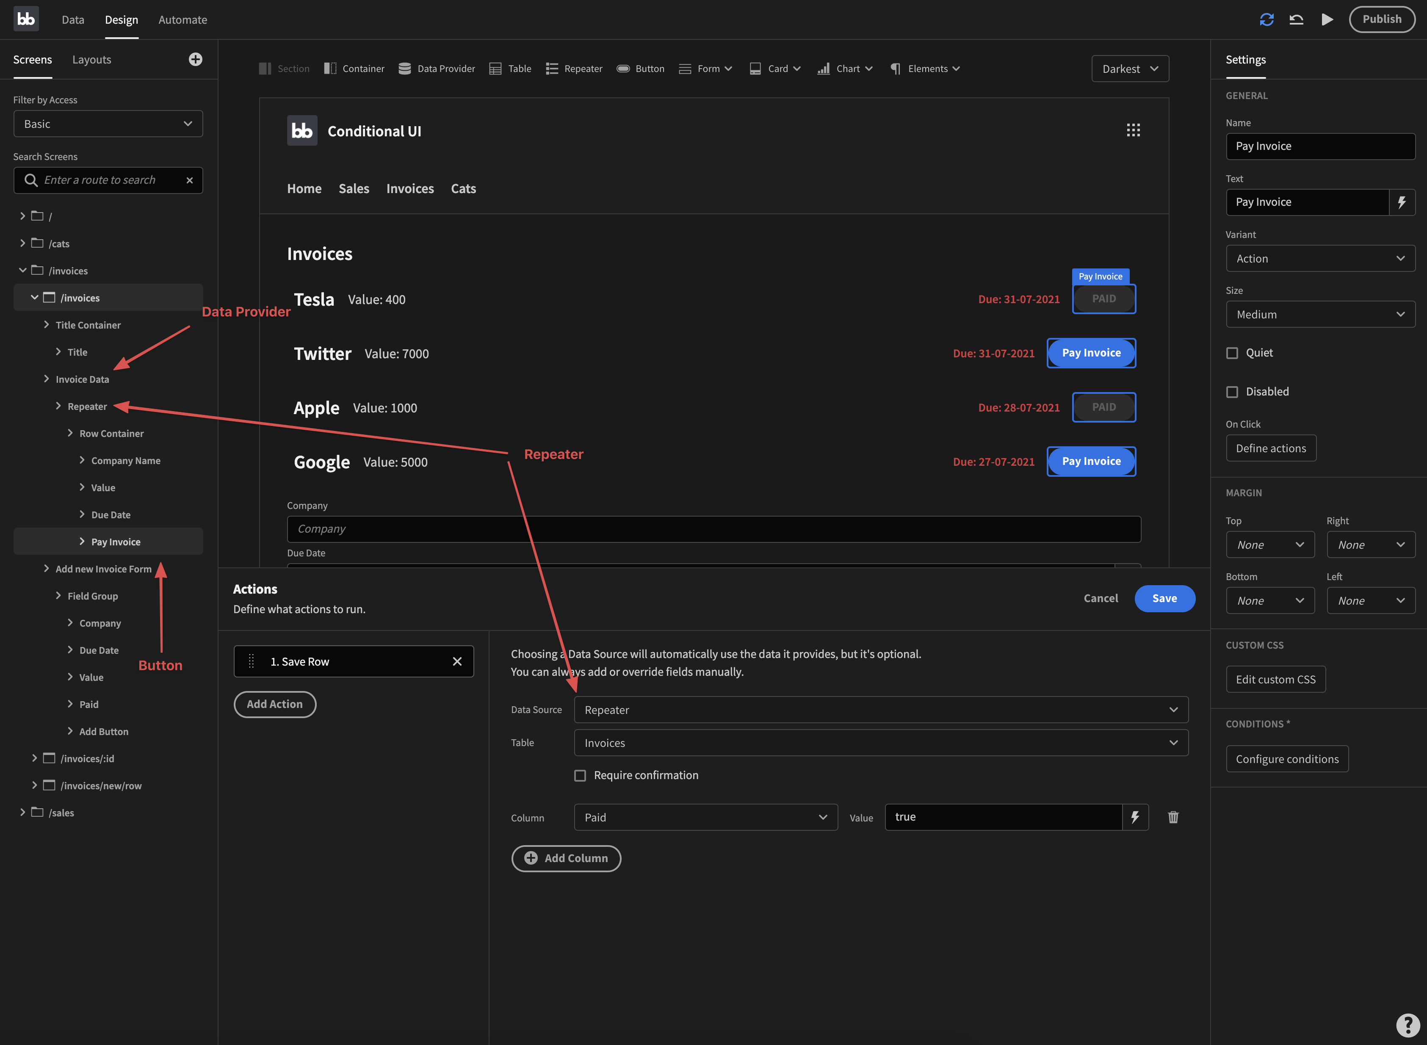Viewport: 1427px width, 1045px height.
Task: Click the refresh sync icon
Action: pos(1267,19)
